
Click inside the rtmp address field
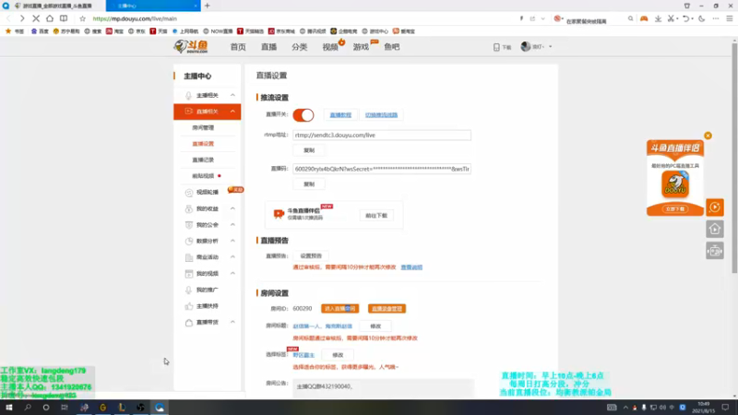[382, 135]
